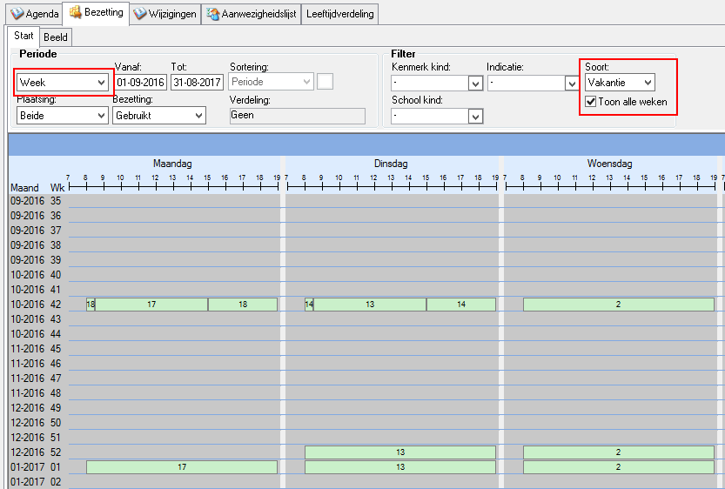Click the Wijzigingen tab icon
Viewport: 725px width, 489px height.
click(x=141, y=14)
